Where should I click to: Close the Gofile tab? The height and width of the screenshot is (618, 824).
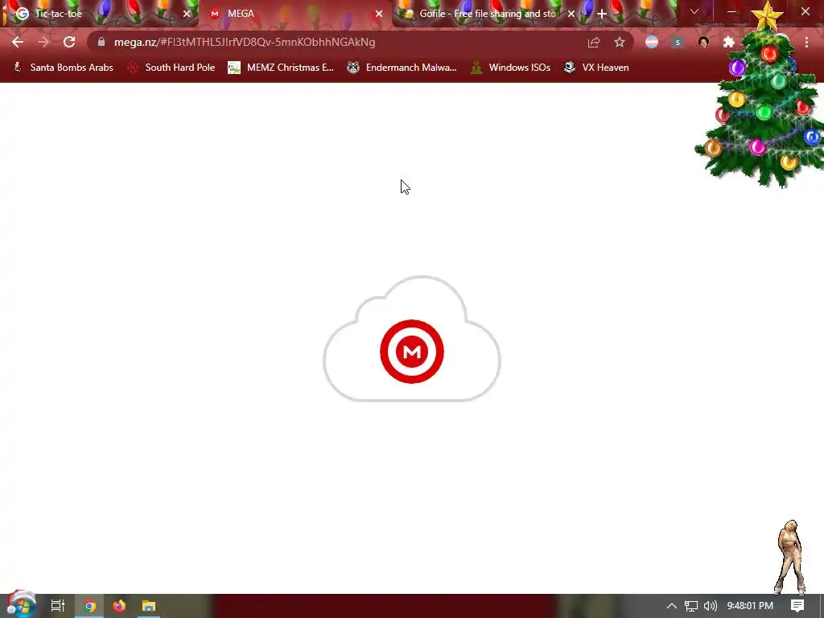click(x=571, y=14)
